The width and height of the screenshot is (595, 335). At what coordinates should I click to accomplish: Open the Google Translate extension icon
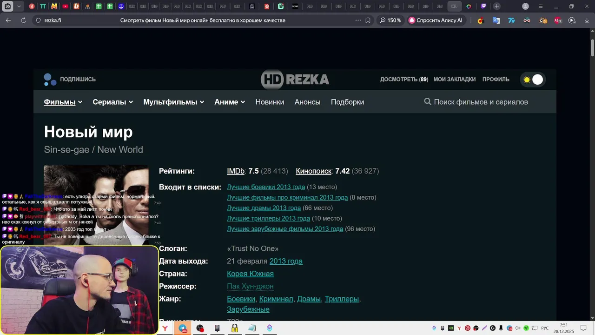click(496, 20)
